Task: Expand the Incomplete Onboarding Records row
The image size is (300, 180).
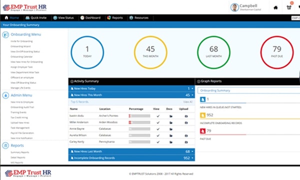Action: tap(131, 158)
